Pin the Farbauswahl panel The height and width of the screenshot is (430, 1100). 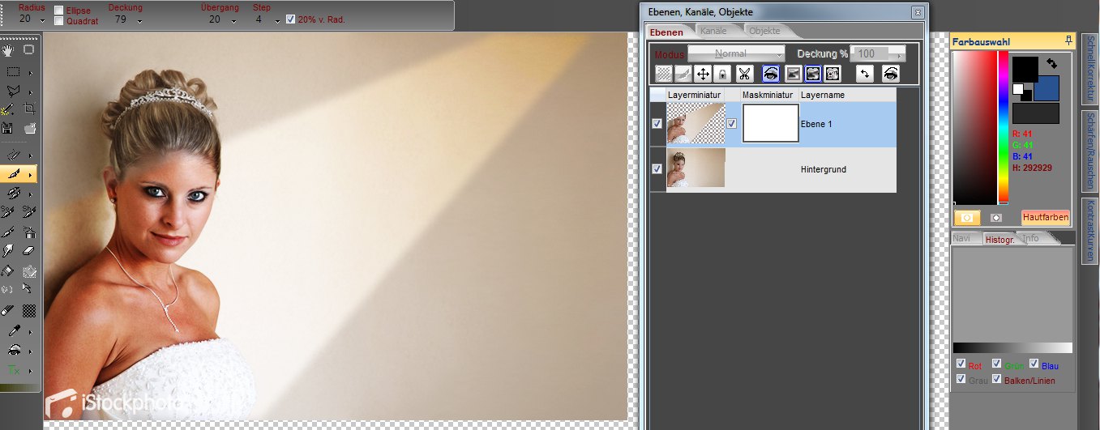point(1069,40)
